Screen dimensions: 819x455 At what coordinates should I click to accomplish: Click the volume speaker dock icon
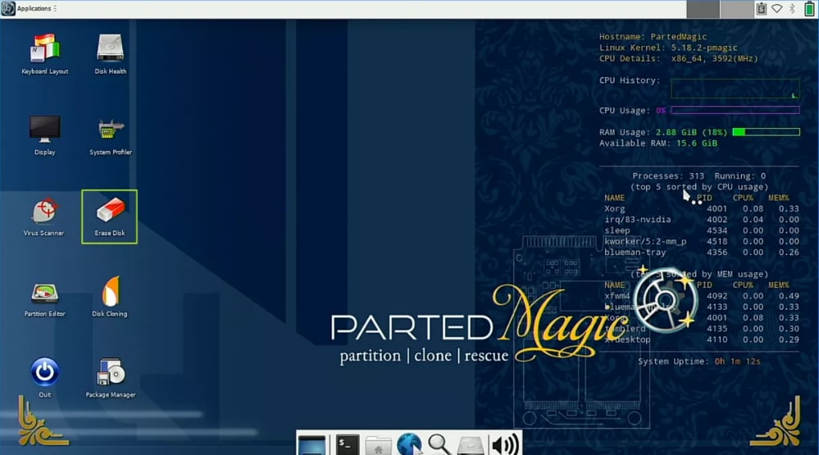(x=504, y=445)
